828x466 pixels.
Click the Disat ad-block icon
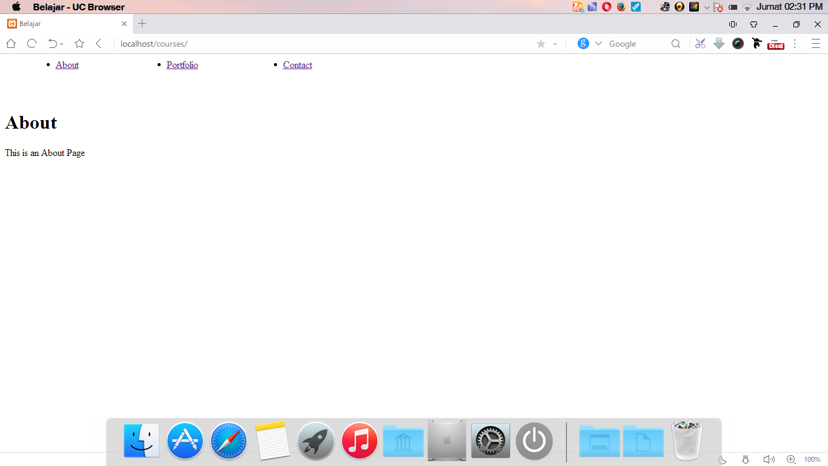point(776,45)
